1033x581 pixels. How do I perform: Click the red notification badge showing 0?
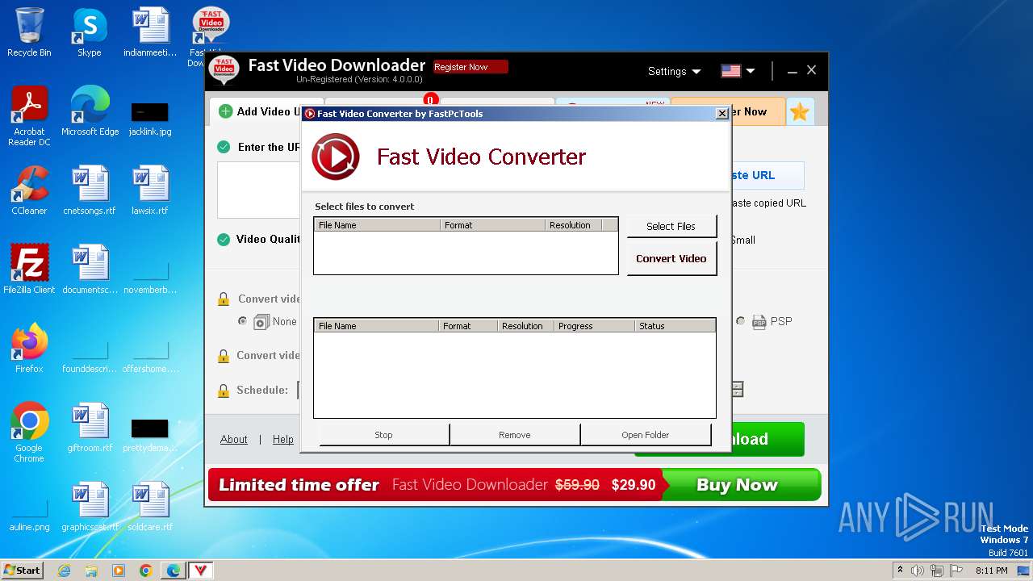point(430,100)
